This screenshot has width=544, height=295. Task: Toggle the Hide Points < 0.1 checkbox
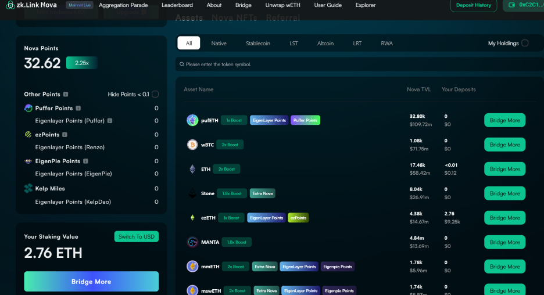pos(155,94)
